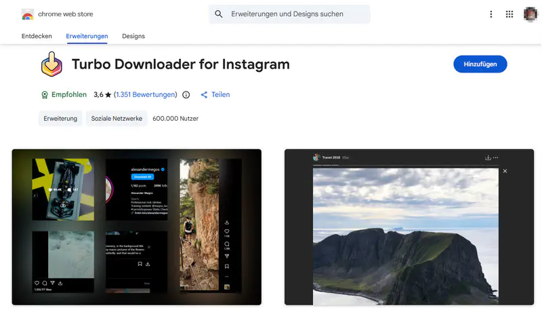Click the ratings info icon
542x310 pixels.
point(186,95)
